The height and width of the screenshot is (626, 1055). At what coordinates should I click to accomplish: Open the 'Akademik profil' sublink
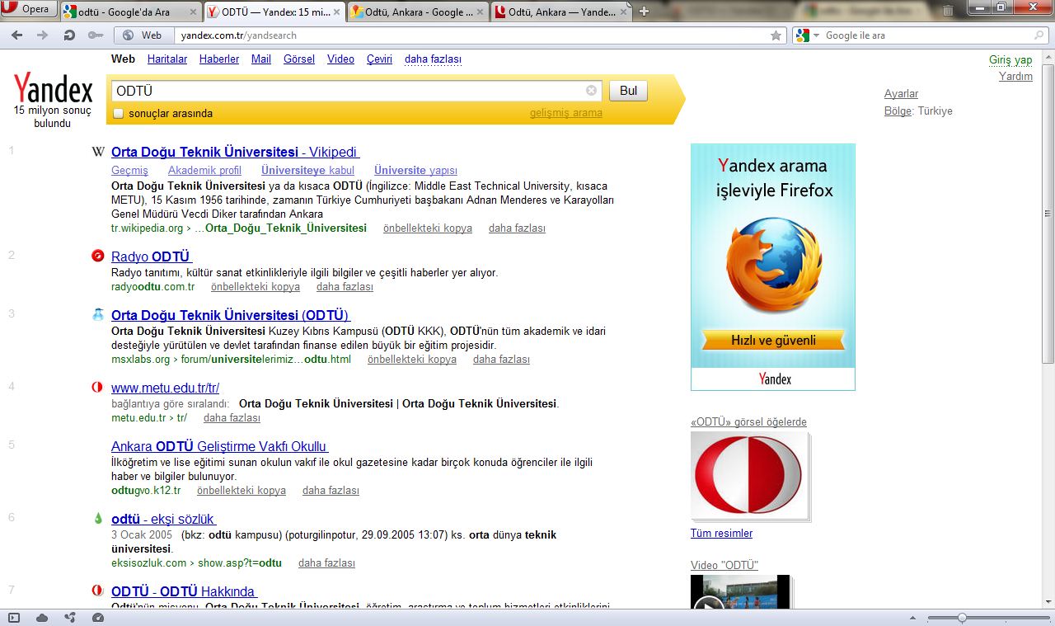[x=204, y=171]
